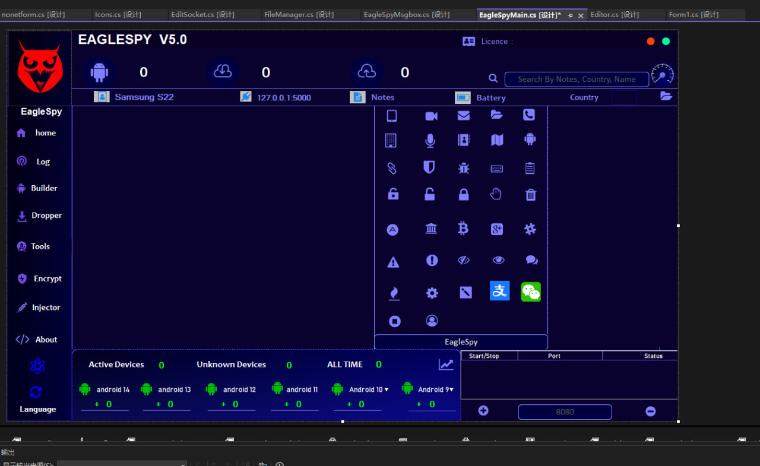
Task: Click the video camera icon
Action: (431, 116)
